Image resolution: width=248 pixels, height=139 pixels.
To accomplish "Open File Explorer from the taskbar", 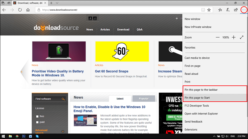I will [x=10, y=136].
